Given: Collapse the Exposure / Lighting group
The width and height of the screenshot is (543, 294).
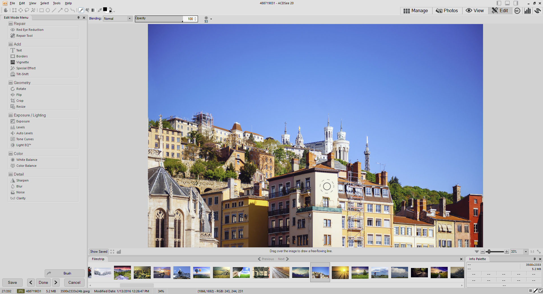Looking at the screenshot, I should (11, 115).
